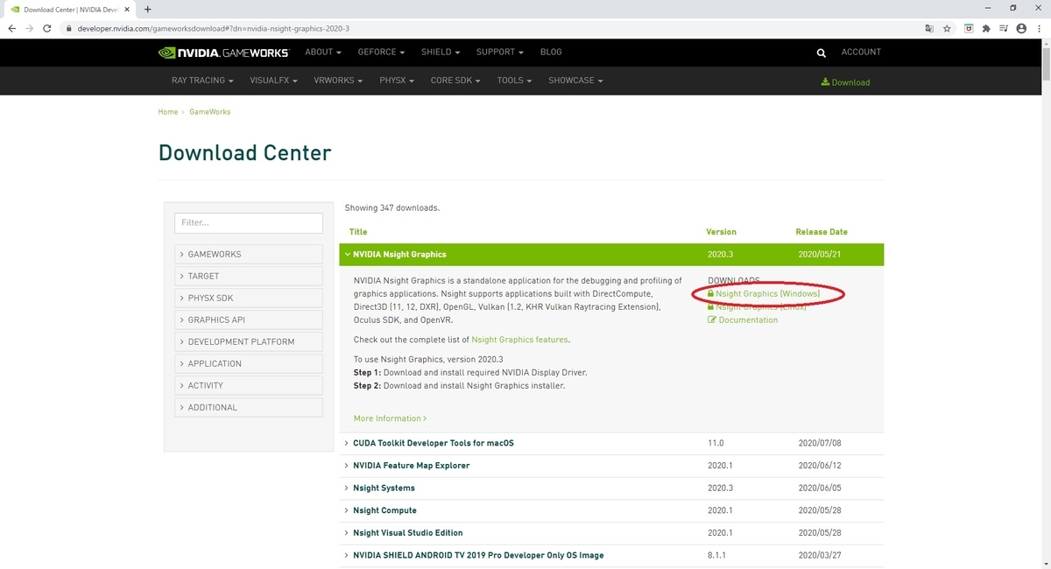Click the GameWorks breadcrumb link

click(x=210, y=112)
